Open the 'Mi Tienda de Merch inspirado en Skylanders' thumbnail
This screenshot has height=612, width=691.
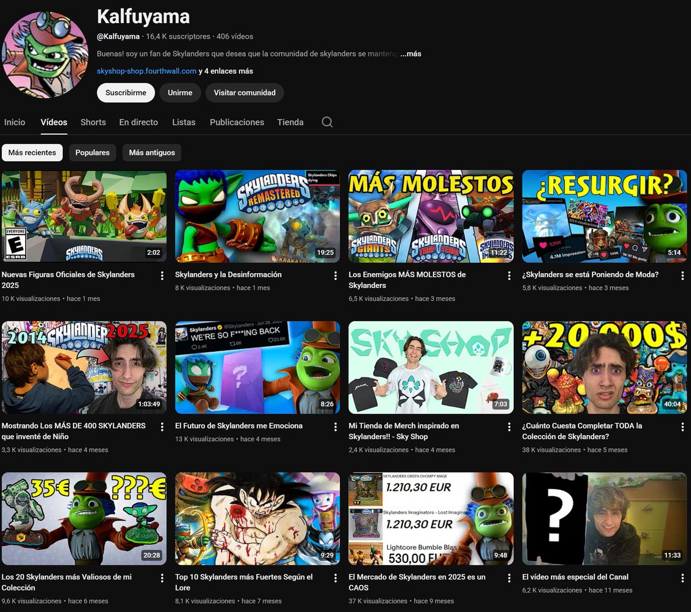coord(431,367)
